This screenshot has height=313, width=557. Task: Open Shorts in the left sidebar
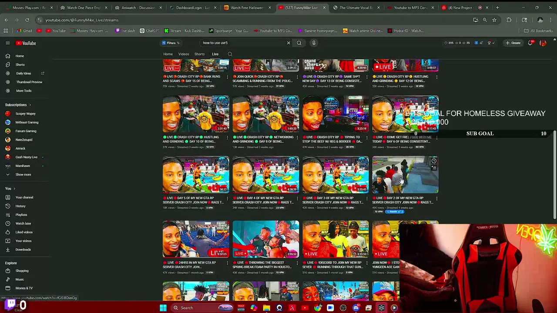(20, 65)
